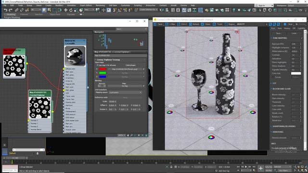
Task: Click the Stop button in frame buffer
Action: (288, 25)
